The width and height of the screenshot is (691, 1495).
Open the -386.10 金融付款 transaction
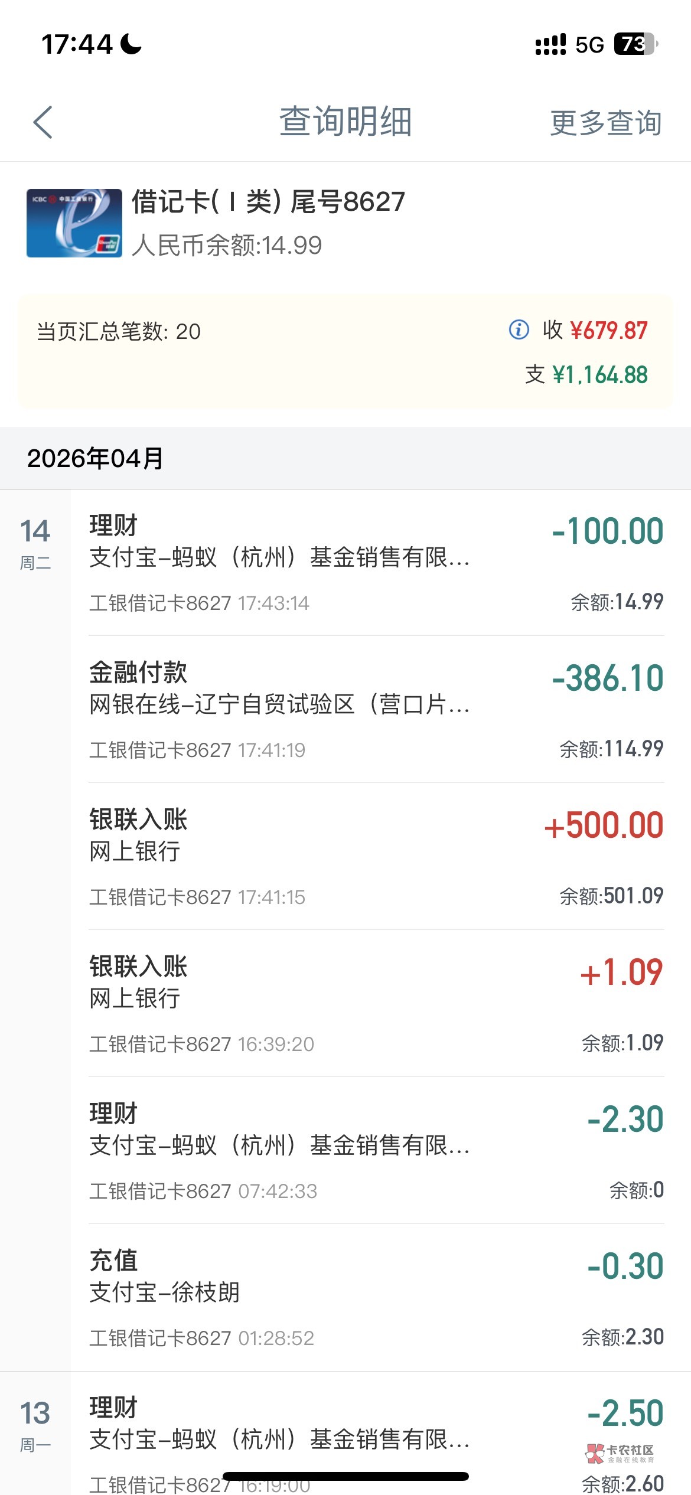tap(376, 710)
